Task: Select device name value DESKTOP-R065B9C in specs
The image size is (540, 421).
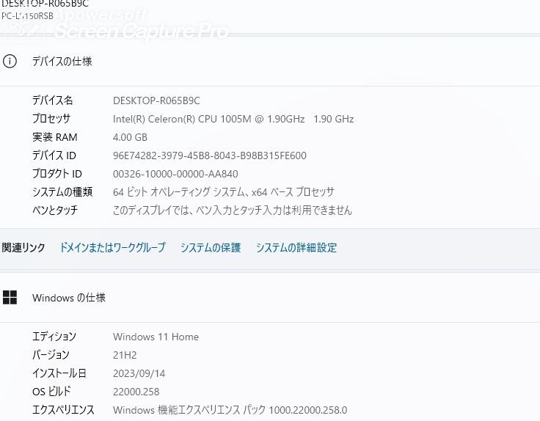Action: pyautogui.click(x=156, y=100)
